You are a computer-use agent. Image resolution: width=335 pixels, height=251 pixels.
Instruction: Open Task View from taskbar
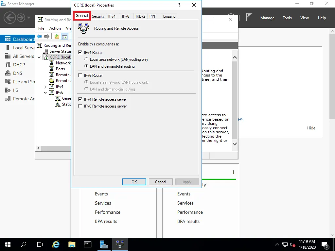coord(39,244)
